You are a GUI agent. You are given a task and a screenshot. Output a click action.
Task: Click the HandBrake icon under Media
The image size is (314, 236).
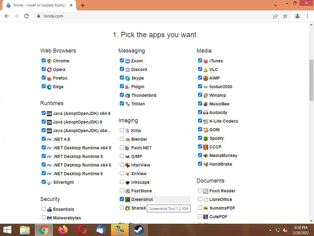[x=206, y=164]
